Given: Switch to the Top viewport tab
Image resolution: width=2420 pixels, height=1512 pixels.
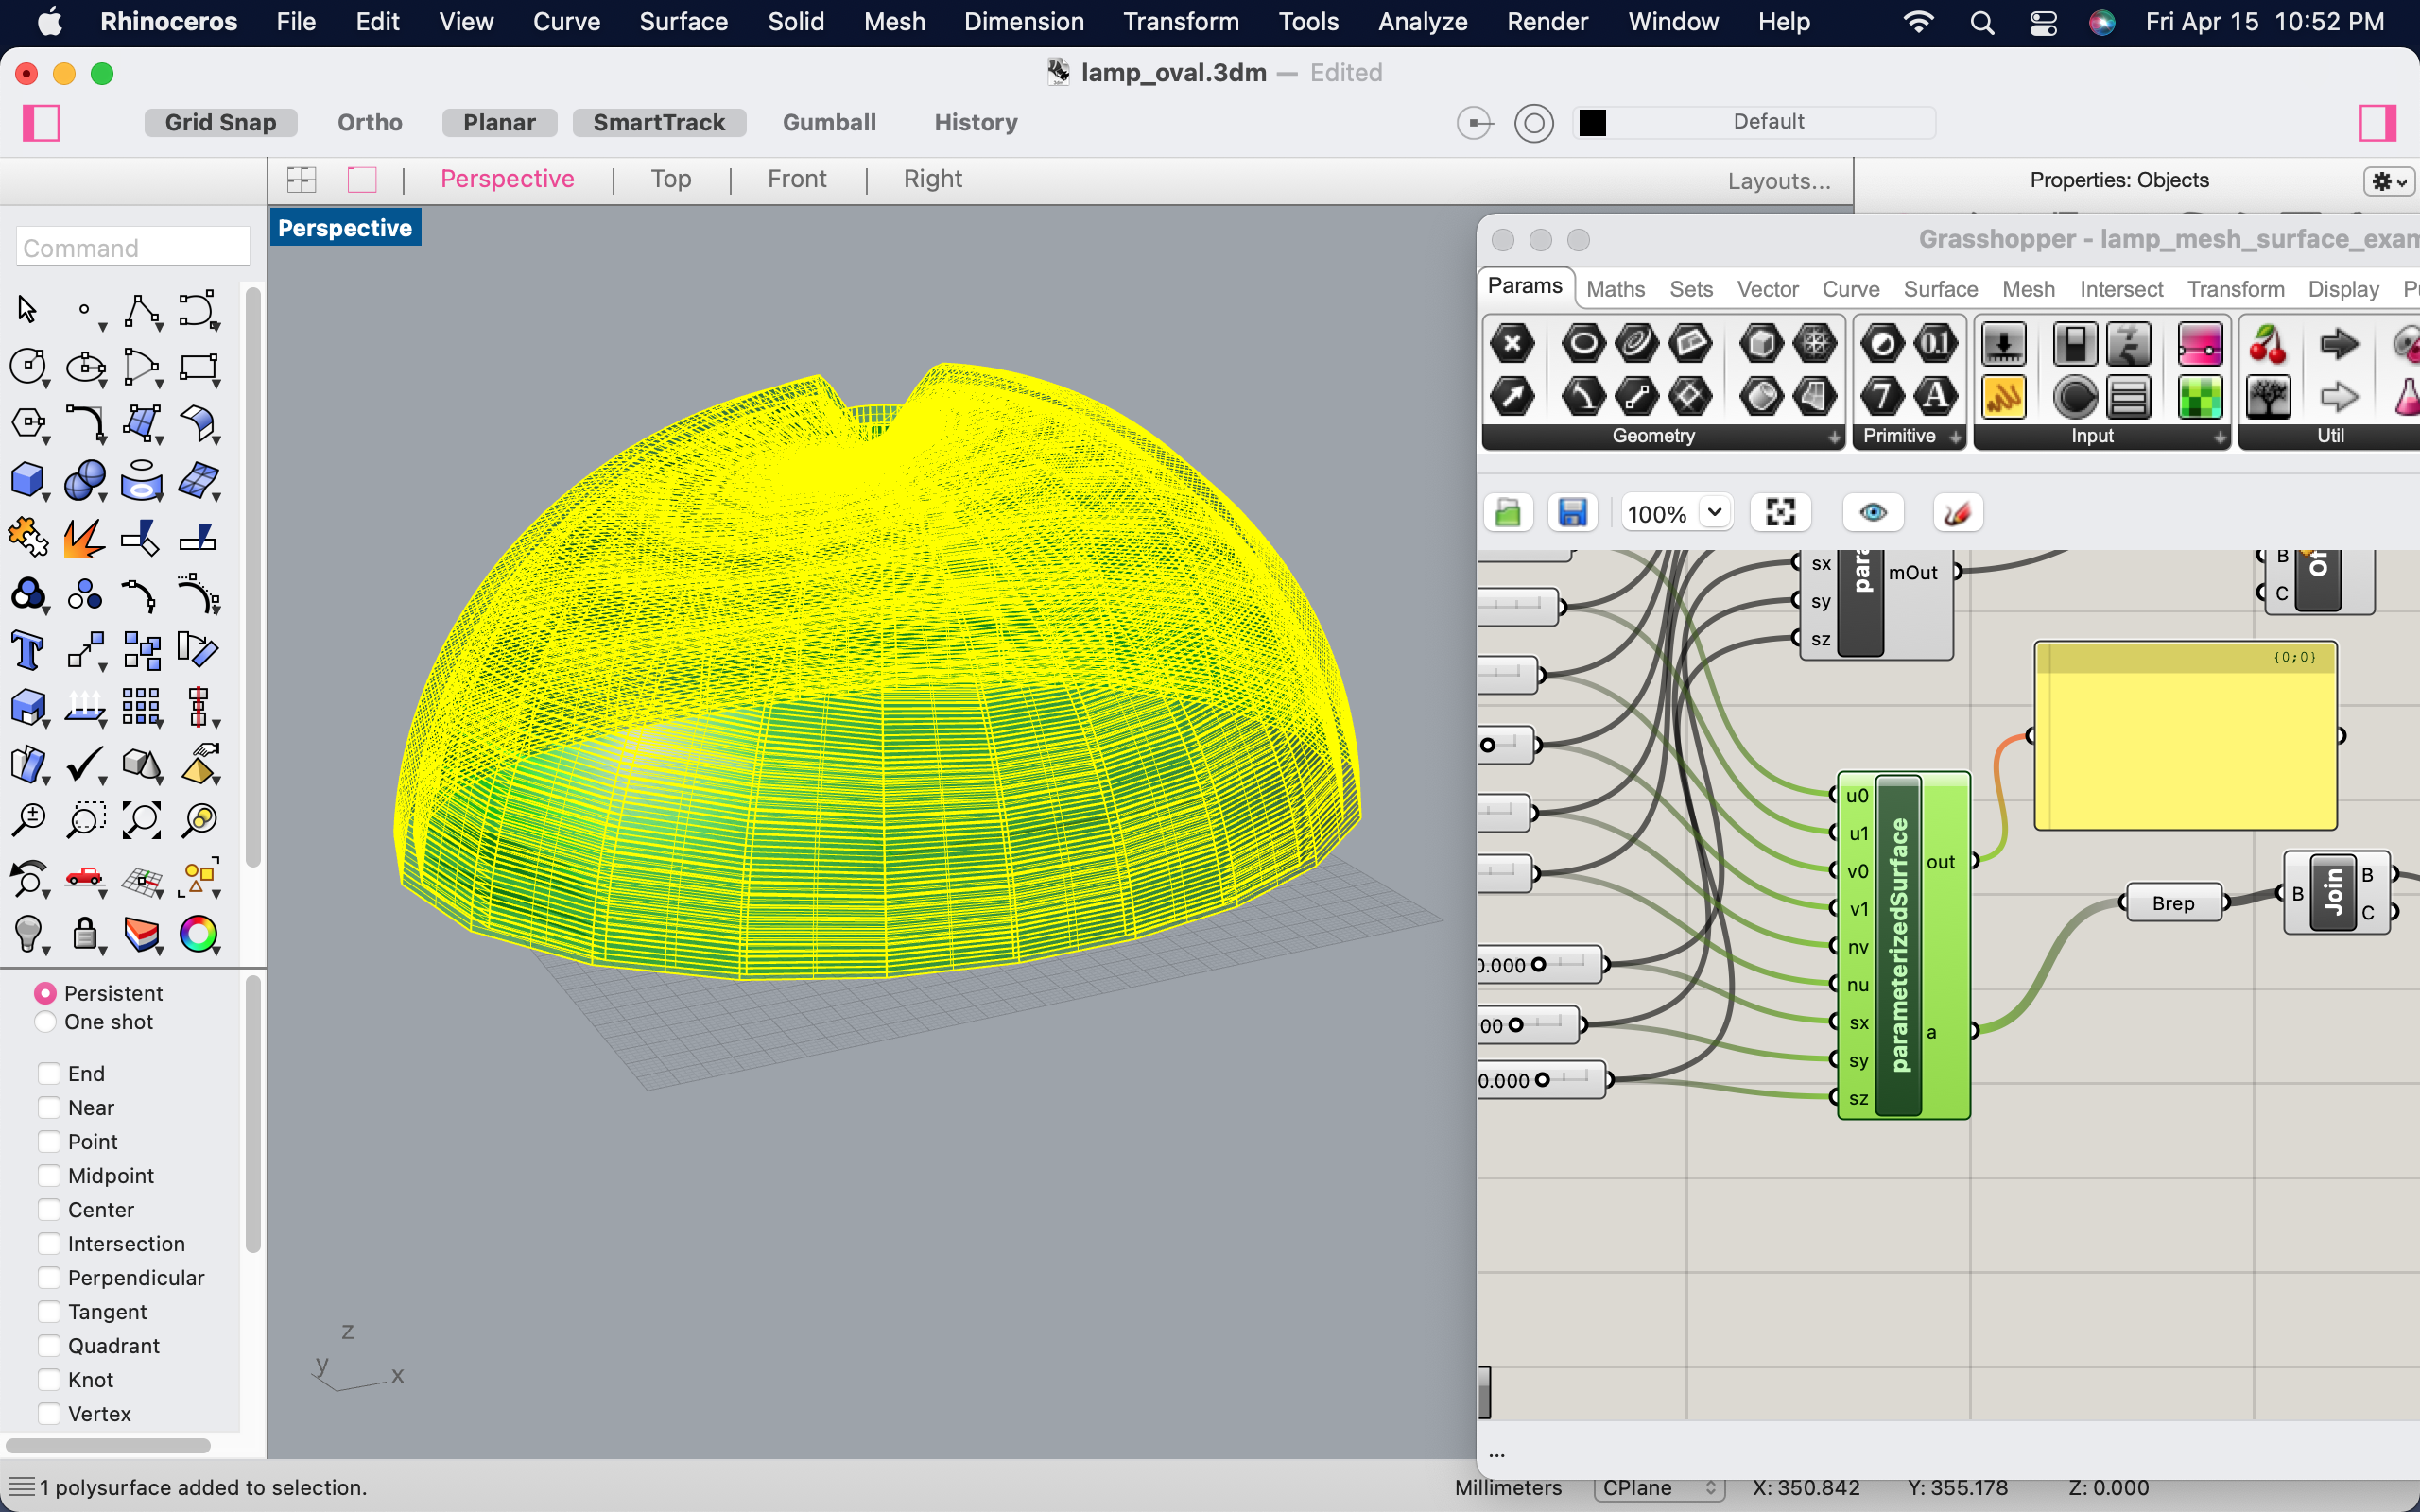Looking at the screenshot, I should [671, 180].
